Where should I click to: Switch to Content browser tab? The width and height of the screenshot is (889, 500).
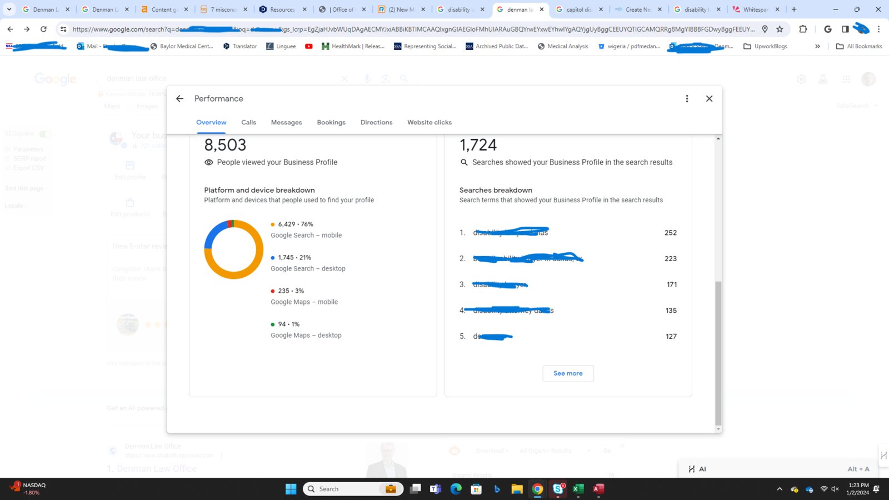tap(164, 9)
